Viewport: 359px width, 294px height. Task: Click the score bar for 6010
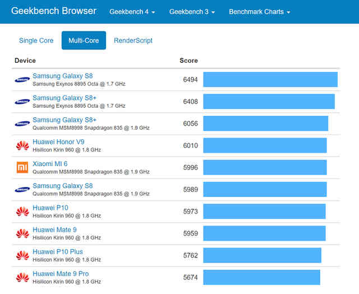click(x=265, y=145)
